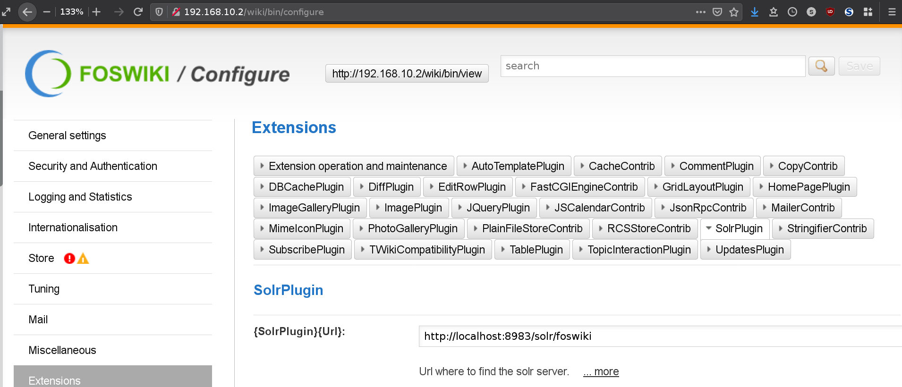Viewport: 902px width, 387px height.
Task: Expand the CacheContrib section
Action: coord(618,166)
